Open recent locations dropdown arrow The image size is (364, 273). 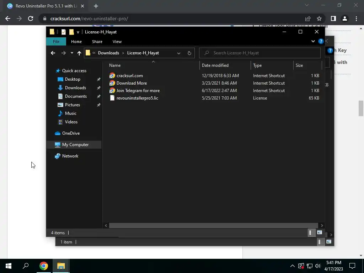coord(72,53)
